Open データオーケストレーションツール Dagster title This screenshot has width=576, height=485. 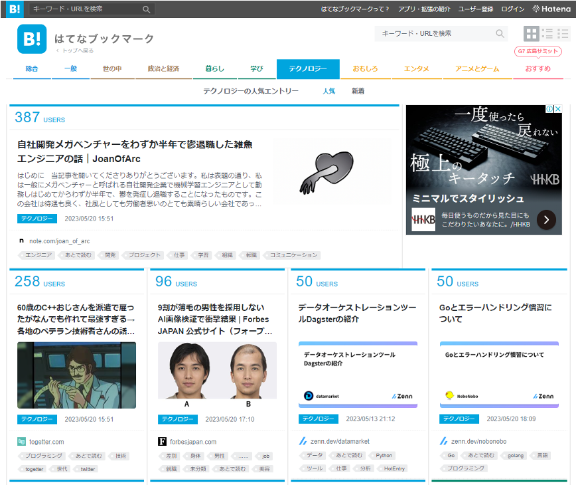(357, 314)
